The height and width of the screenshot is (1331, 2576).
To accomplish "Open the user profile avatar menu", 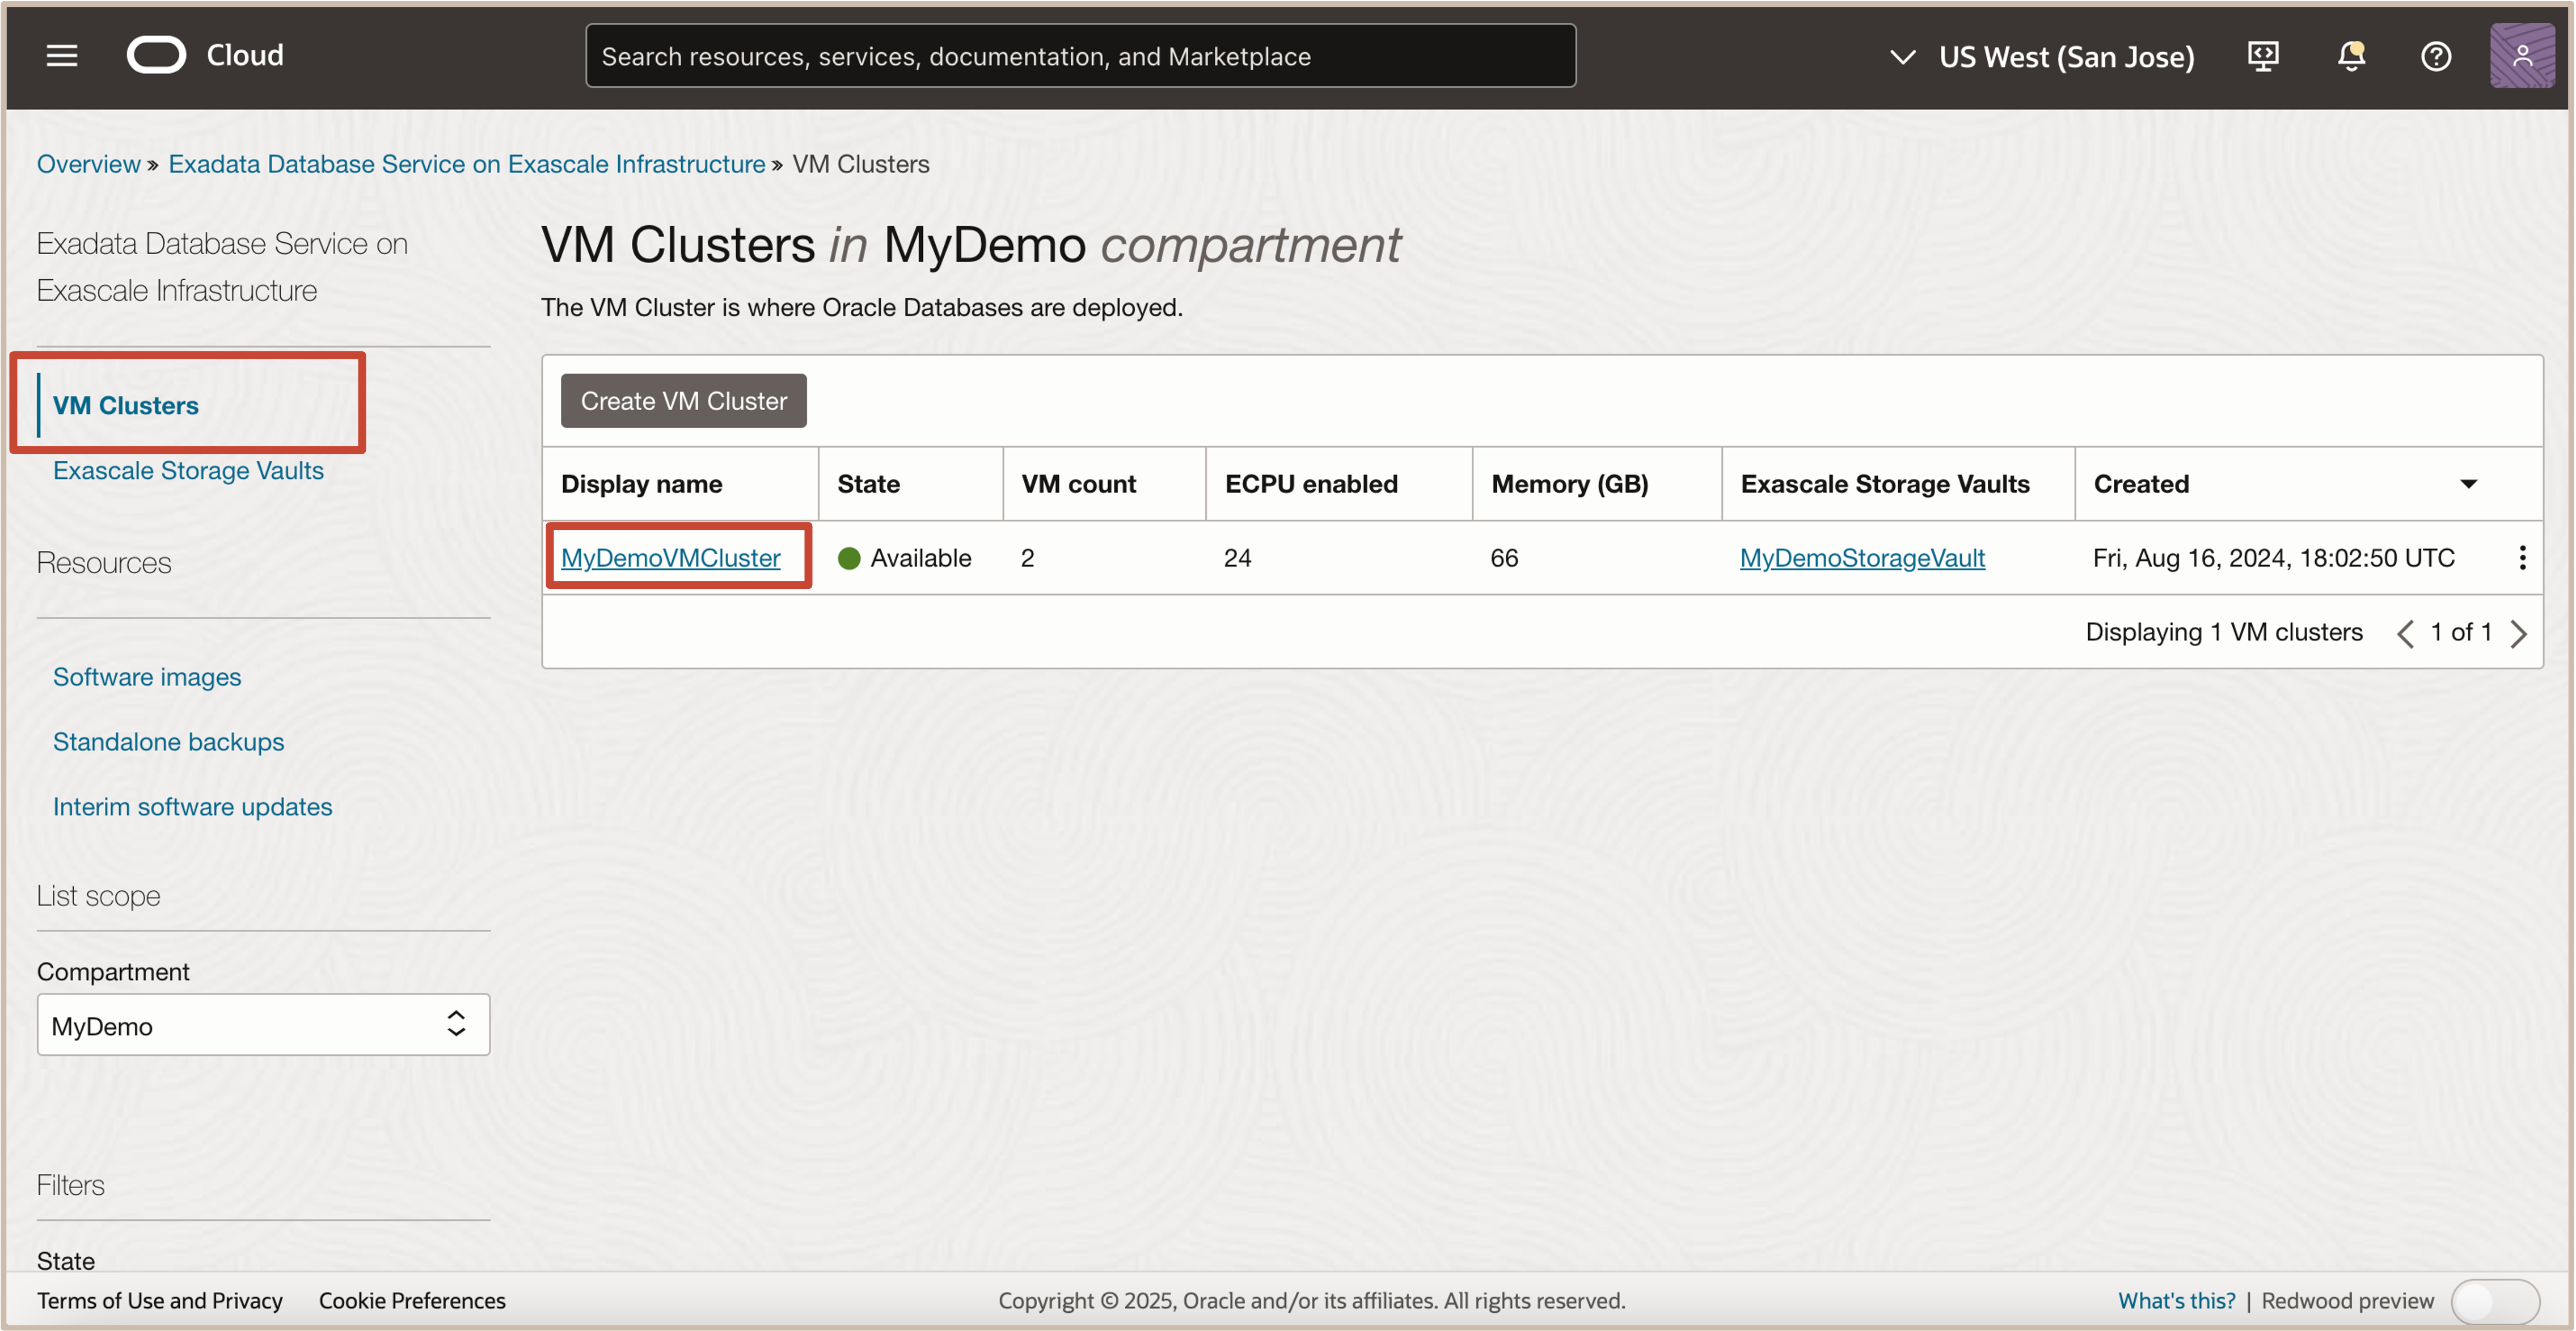I will 2521,56.
